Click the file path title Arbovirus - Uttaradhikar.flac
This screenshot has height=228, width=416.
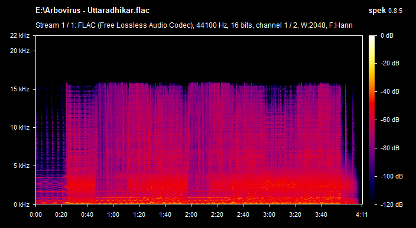[92, 11]
